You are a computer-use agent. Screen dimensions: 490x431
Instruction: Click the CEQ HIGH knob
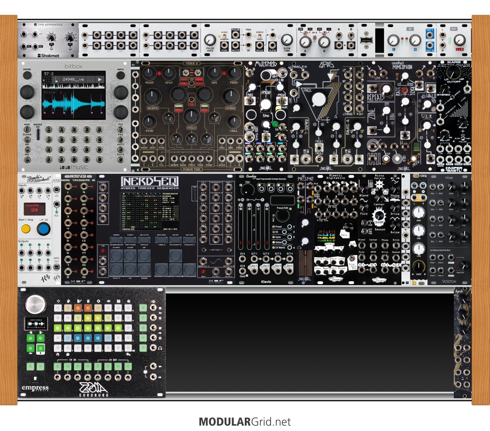point(418,213)
